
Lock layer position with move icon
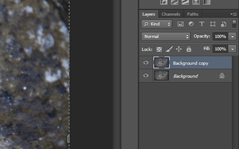[x=179, y=49]
